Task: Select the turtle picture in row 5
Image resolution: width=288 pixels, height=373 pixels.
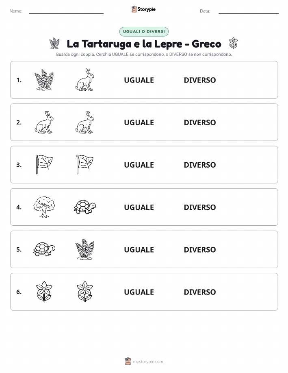Action: click(44, 249)
